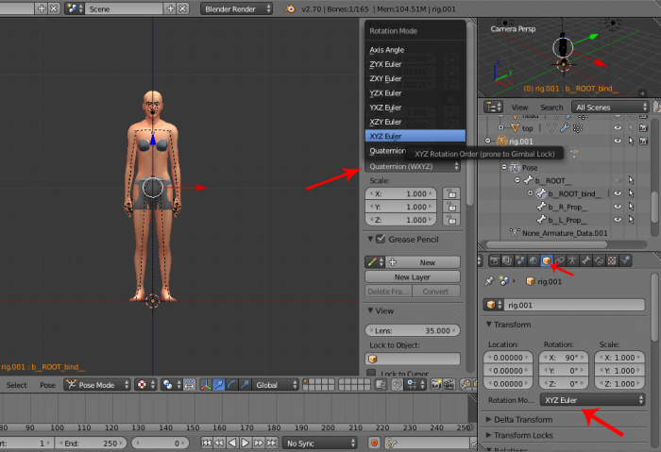Select YXZ Euler rotation mode
The height and width of the screenshot is (452, 661).
[415, 108]
